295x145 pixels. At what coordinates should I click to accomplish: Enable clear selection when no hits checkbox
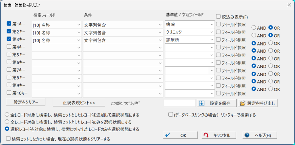(8, 139)
